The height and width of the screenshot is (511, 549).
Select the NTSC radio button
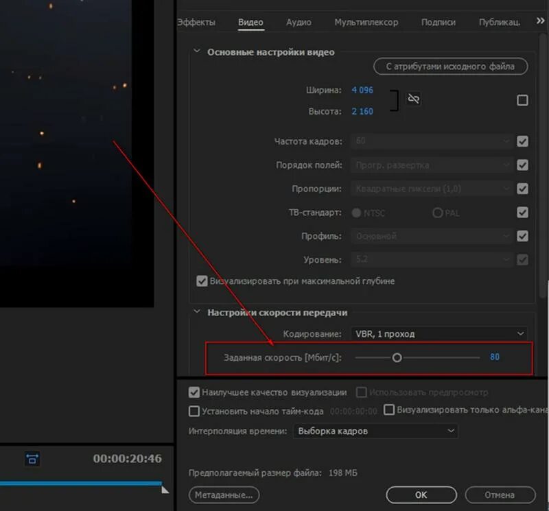356,213
